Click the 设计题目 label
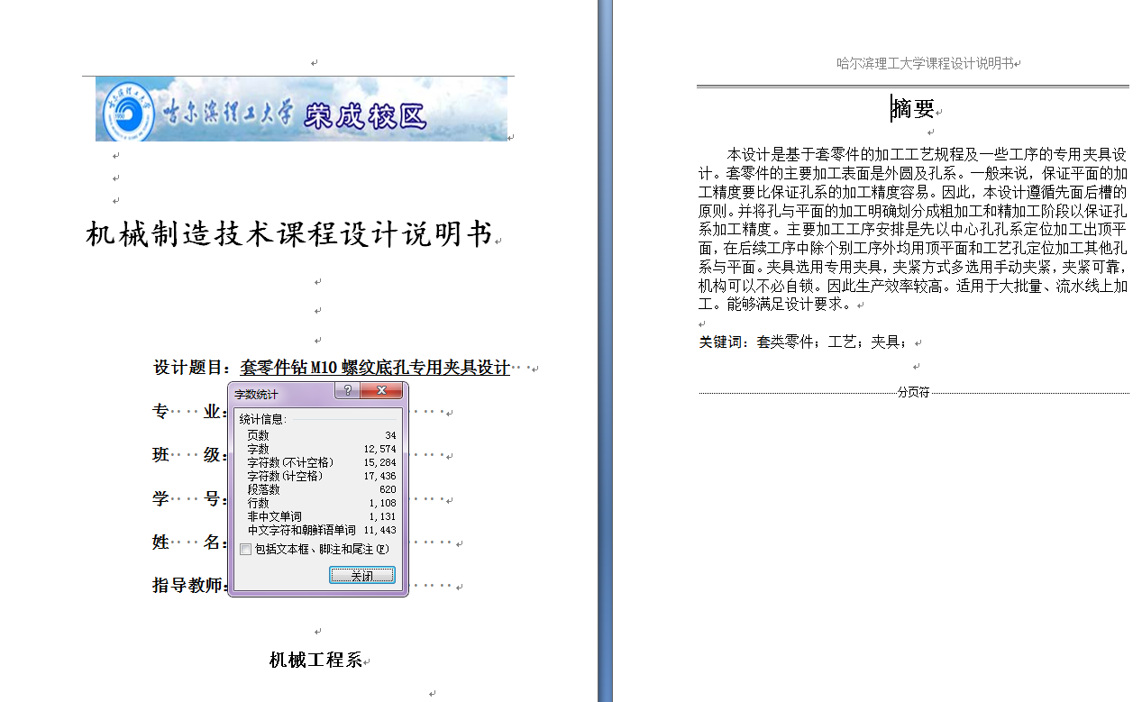Viewport: 1142px width, 702px height. tap(193, 368)
